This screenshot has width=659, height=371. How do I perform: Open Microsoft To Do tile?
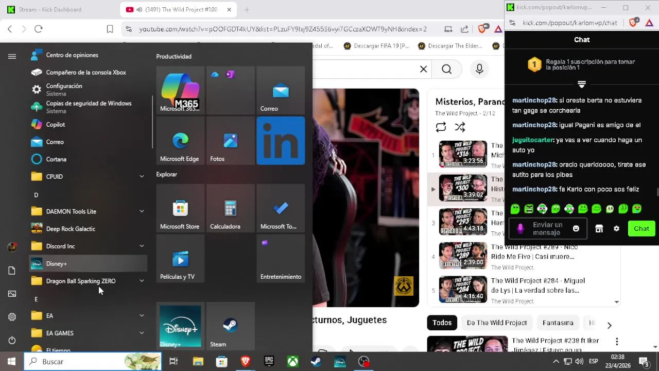pyautogui.click(x=281, y=208)
